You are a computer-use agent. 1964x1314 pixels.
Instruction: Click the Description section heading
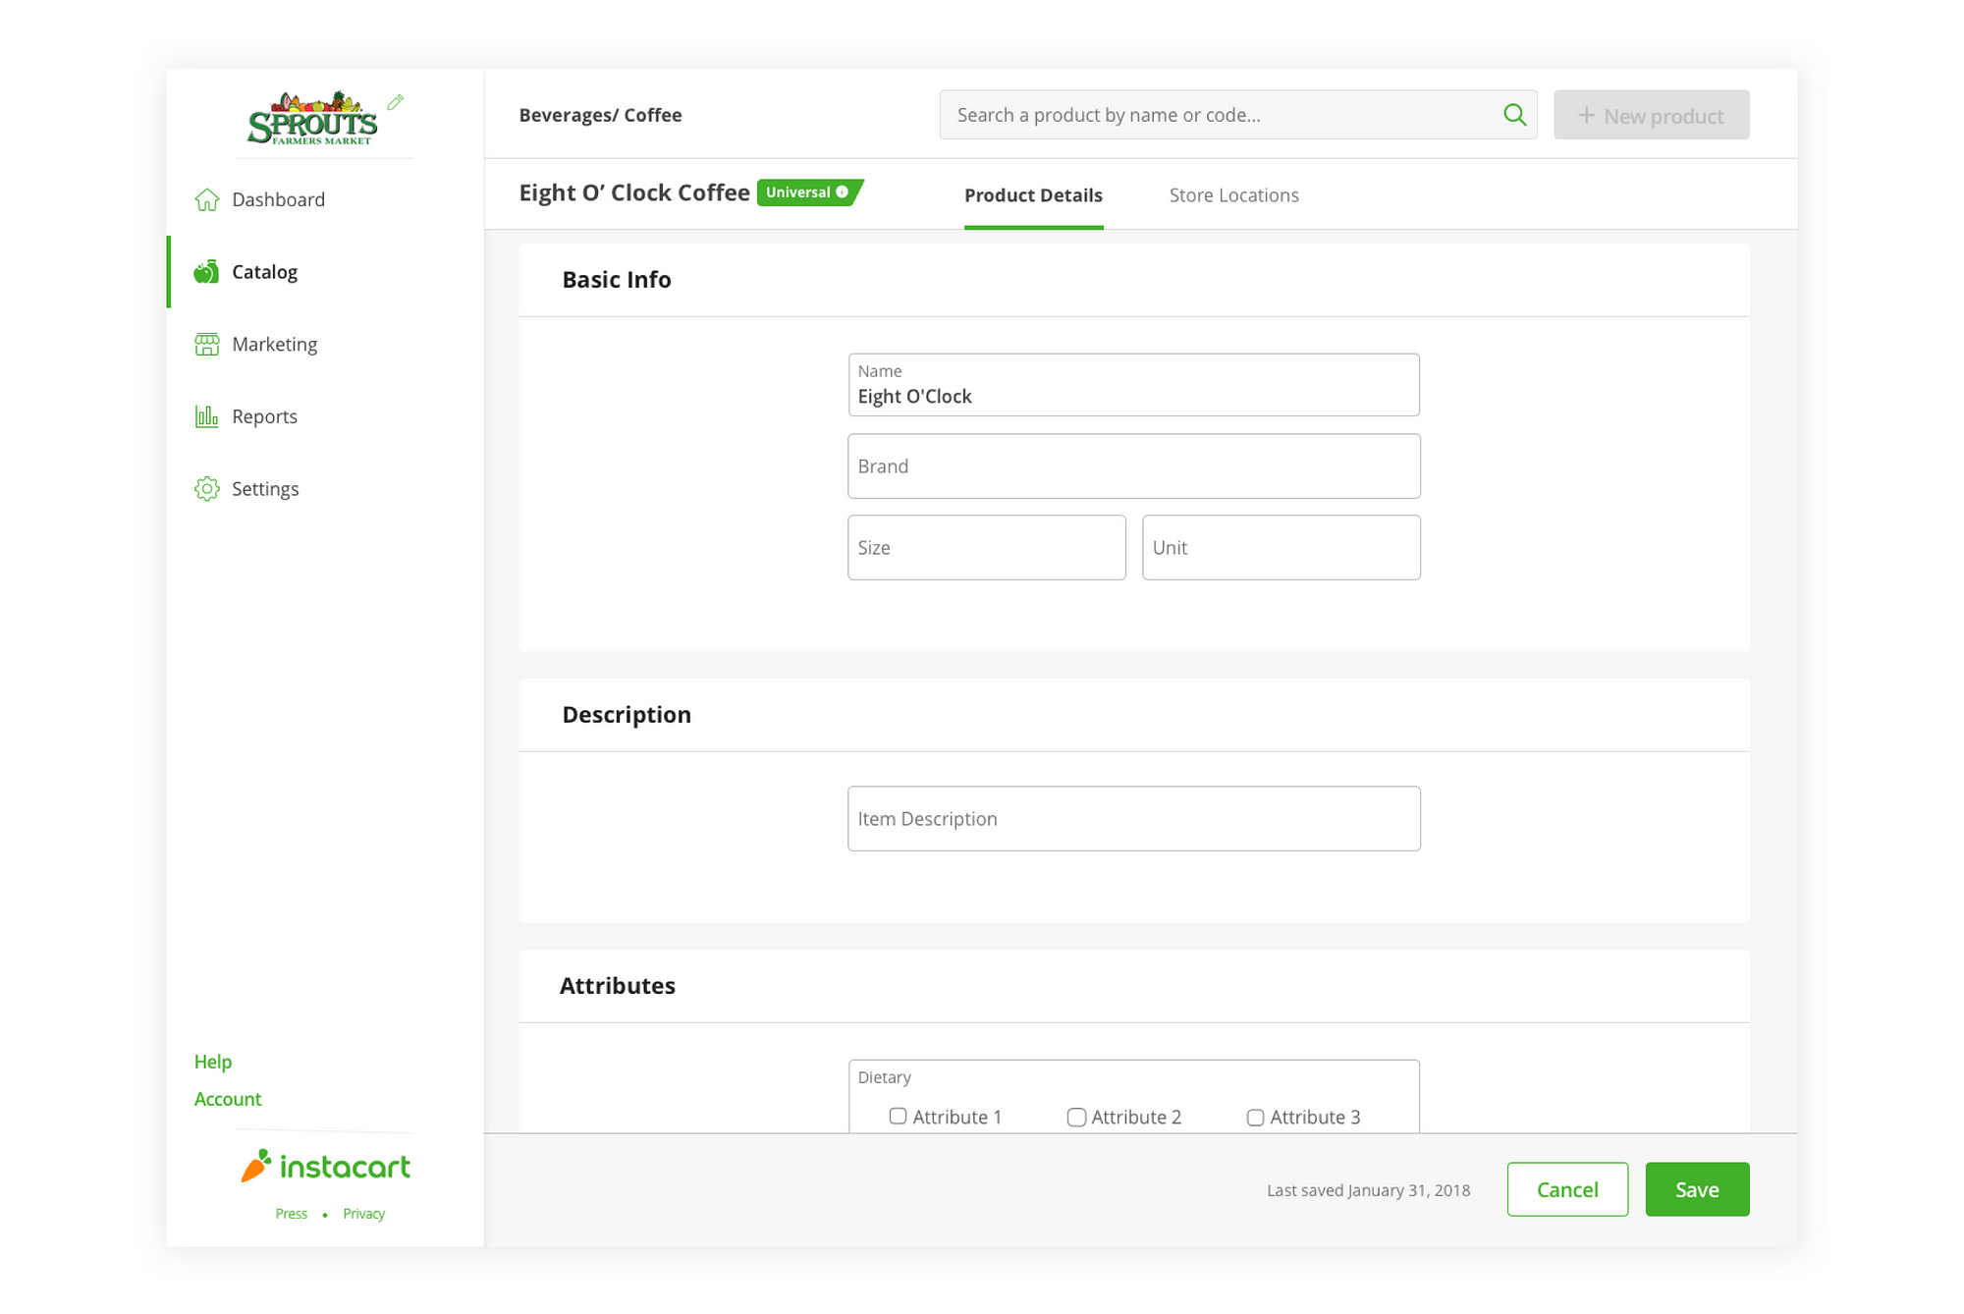[627, 715]
